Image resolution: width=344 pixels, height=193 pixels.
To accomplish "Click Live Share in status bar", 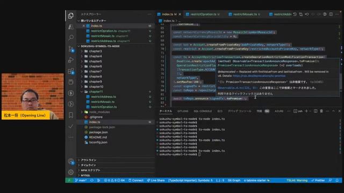I will (156, 180).
